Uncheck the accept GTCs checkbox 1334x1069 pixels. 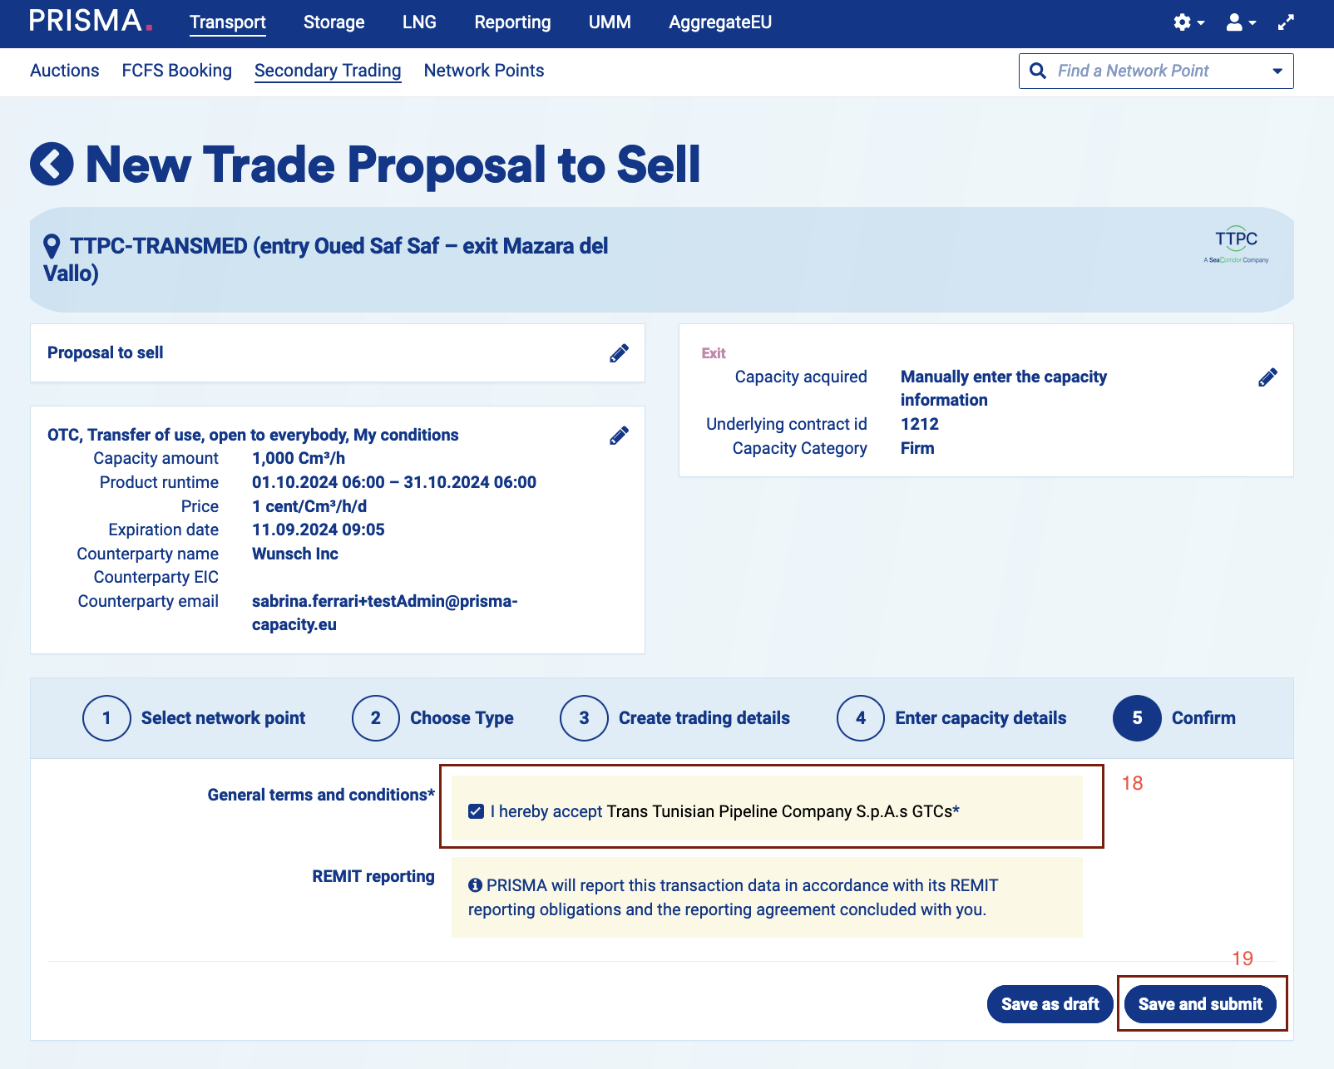click(476, 811)
